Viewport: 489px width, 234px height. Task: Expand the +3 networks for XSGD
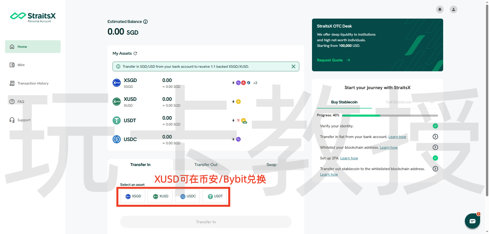[x=255, y=83]
